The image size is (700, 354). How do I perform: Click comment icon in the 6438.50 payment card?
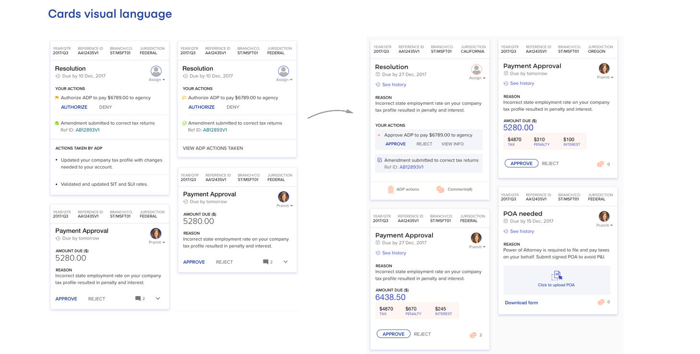click(473, 335)
